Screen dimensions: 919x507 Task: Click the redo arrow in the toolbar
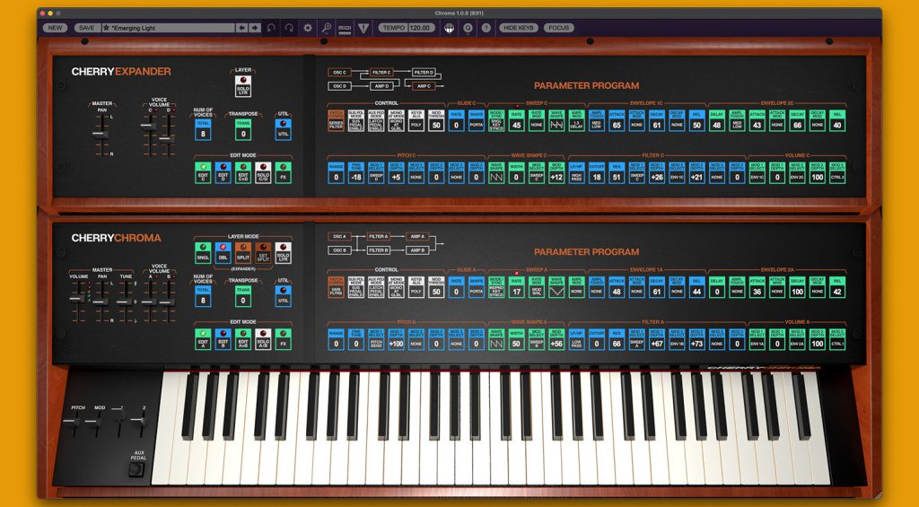pos(288,28)
